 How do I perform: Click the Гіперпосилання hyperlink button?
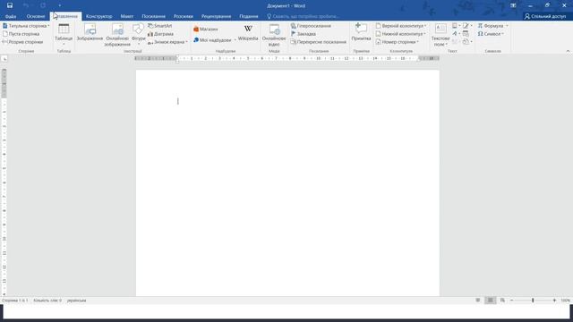pos(311,26)
